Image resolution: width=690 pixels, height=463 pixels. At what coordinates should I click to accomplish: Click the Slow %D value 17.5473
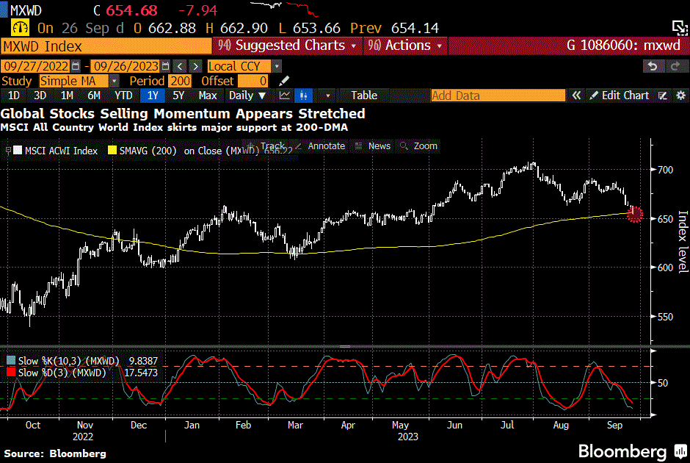point(140,373)
